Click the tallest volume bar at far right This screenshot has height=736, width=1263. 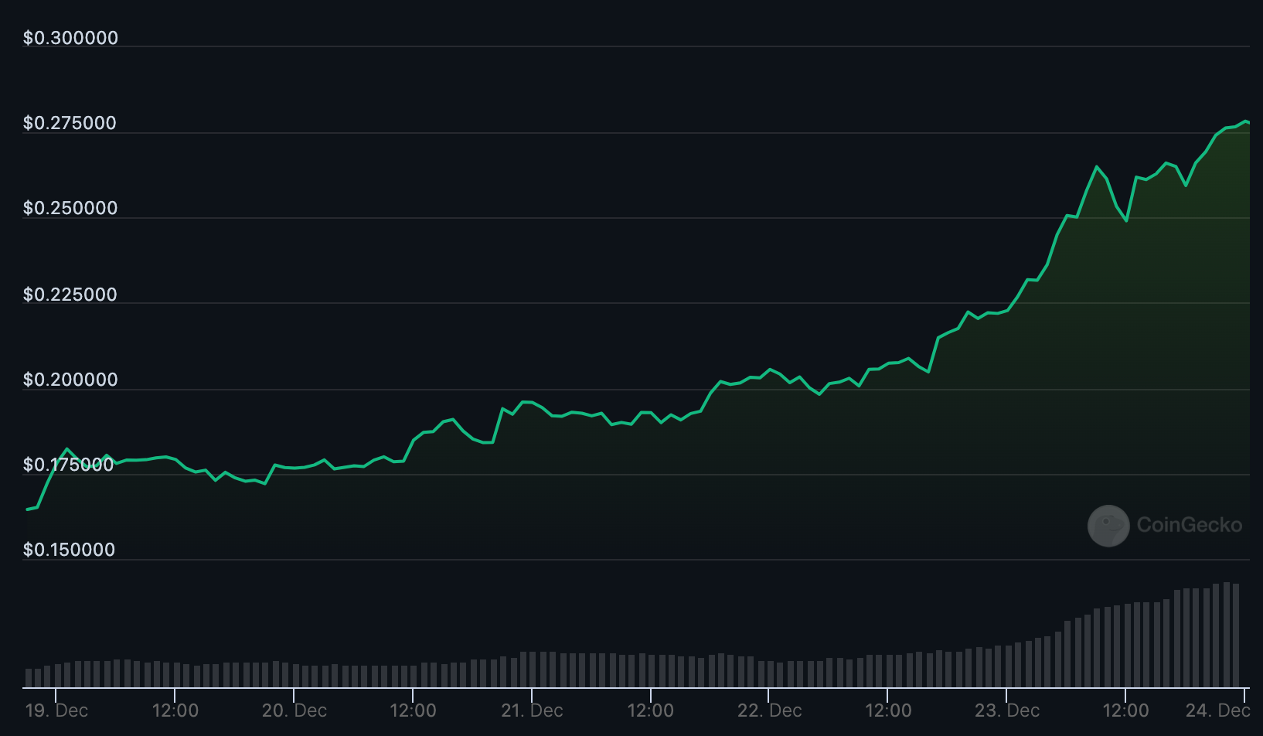(x=1226, y=635)
